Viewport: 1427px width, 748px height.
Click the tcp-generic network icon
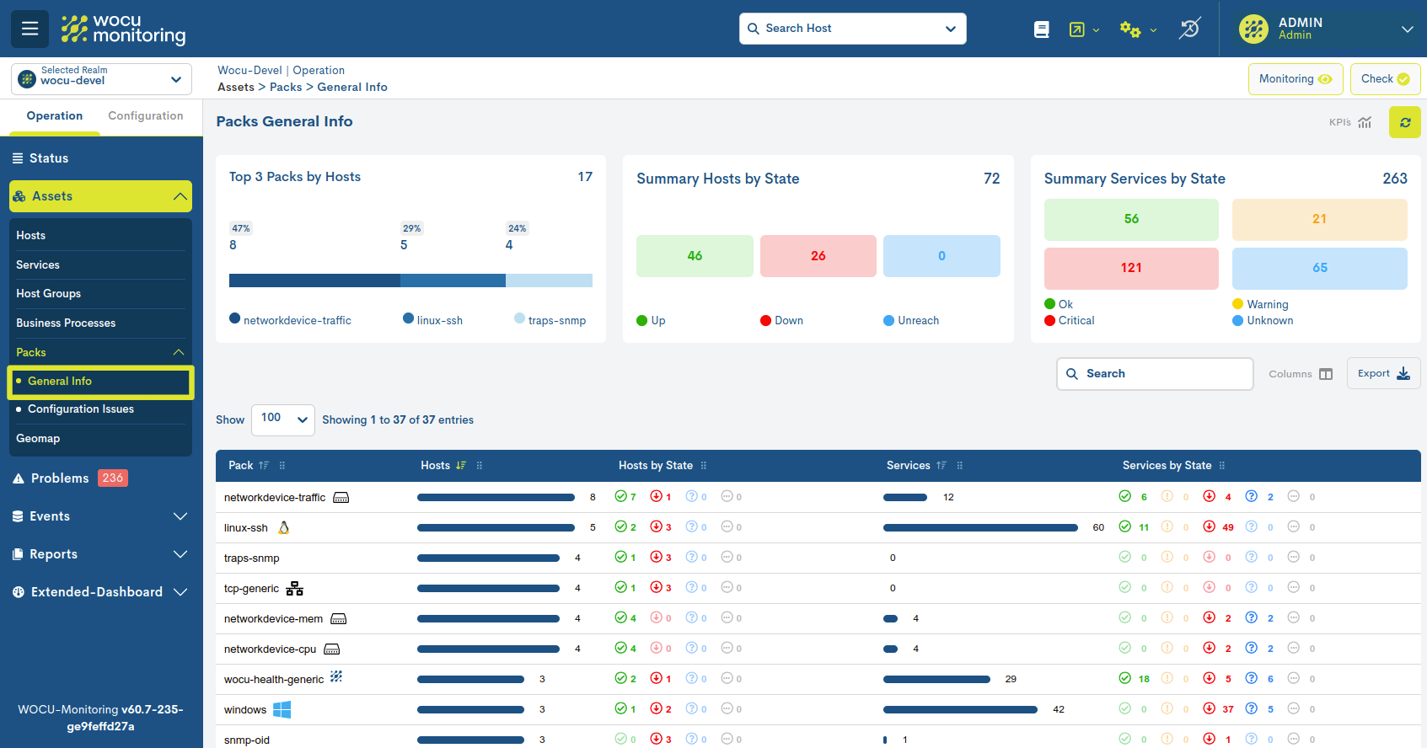(x=295, y=588)
